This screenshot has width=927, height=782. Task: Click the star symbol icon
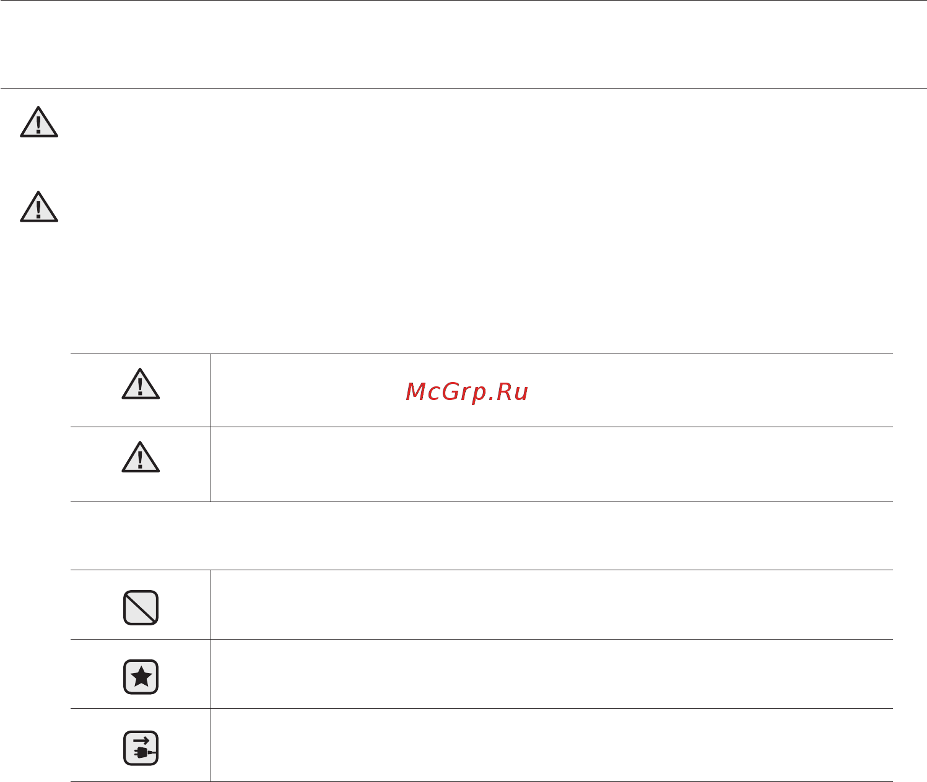point(141,677)
